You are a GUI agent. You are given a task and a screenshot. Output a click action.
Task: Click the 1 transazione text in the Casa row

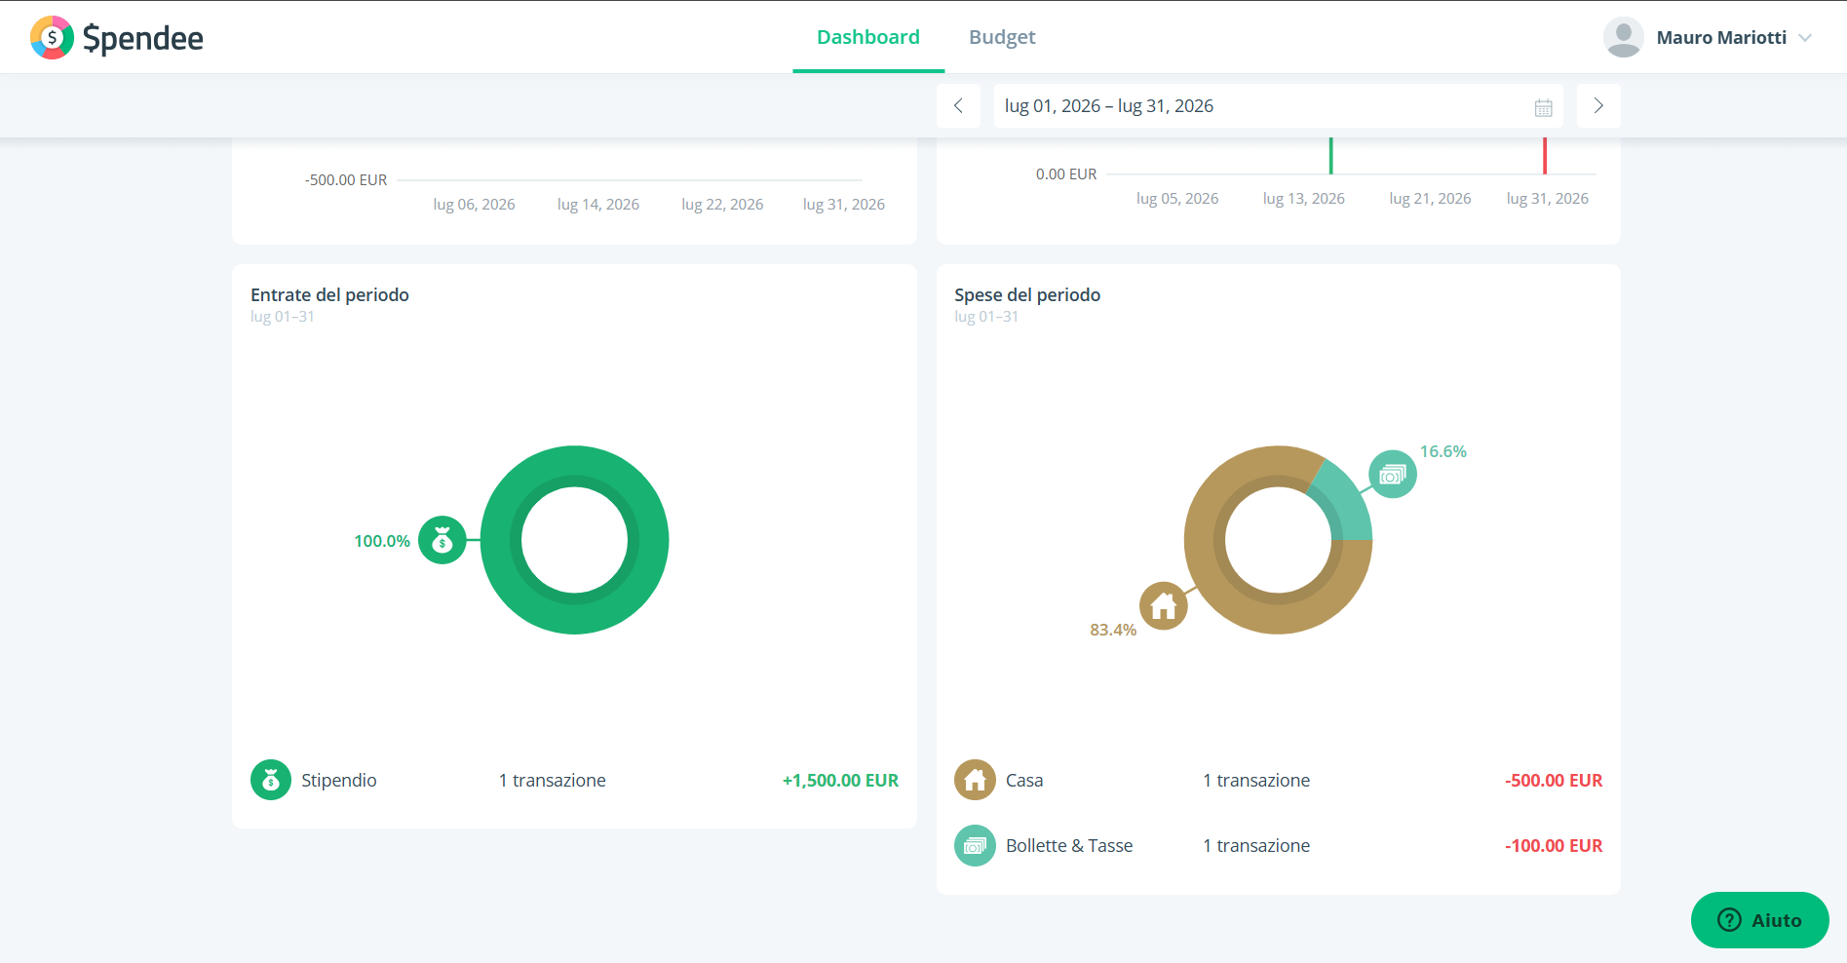tap(1256, 780)
